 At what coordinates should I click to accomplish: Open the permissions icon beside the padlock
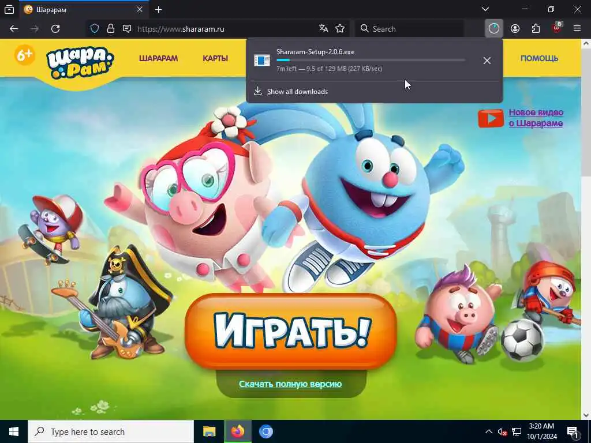click(x=127, y=29)
